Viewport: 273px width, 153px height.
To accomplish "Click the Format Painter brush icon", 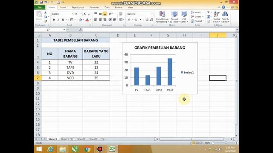I will coord(46,21).
